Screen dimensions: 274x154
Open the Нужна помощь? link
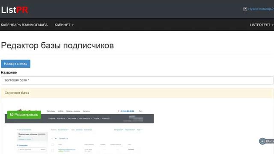point(261,9)
